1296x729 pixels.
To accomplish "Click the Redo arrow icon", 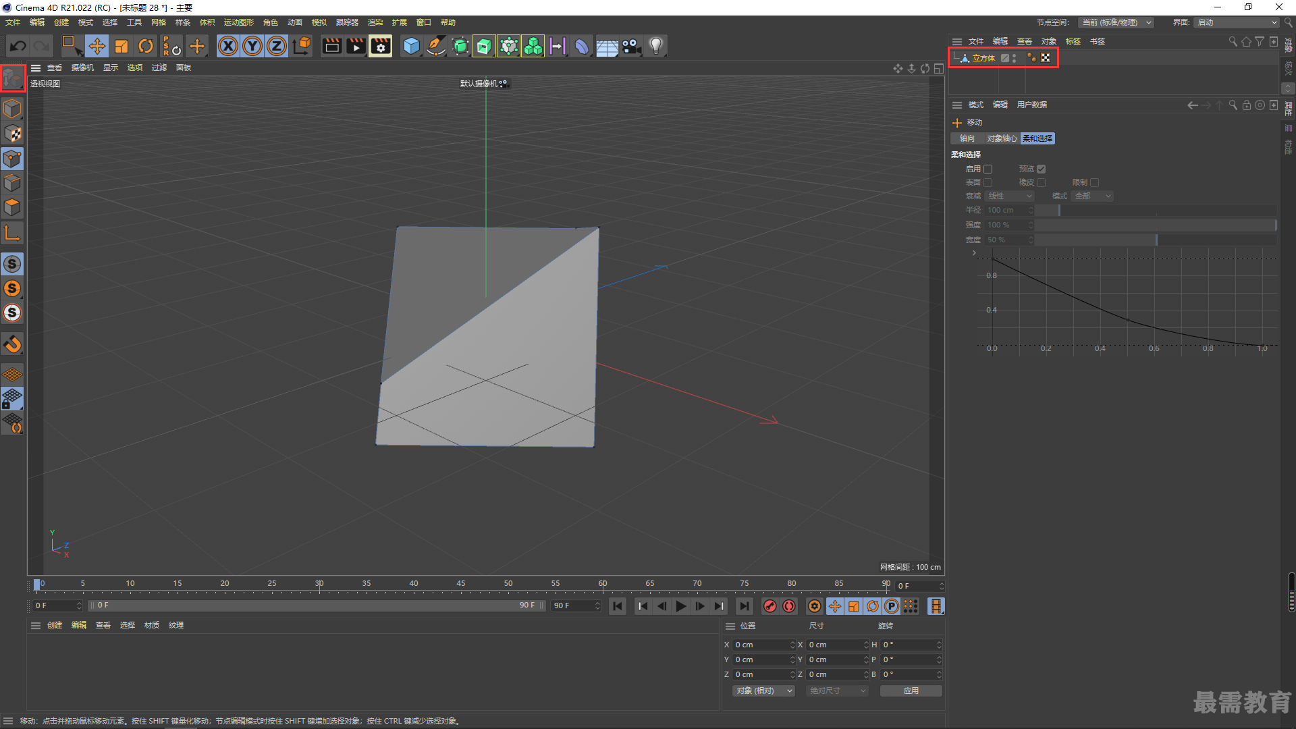I will coord(42,46).
